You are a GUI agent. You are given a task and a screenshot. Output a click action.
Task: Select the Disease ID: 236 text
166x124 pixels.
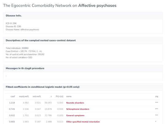coord(13,26)
